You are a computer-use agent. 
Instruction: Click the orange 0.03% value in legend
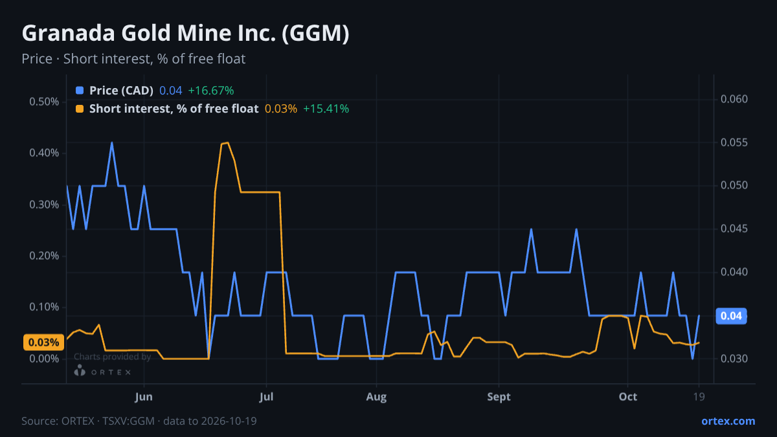[x=281, y=109]
